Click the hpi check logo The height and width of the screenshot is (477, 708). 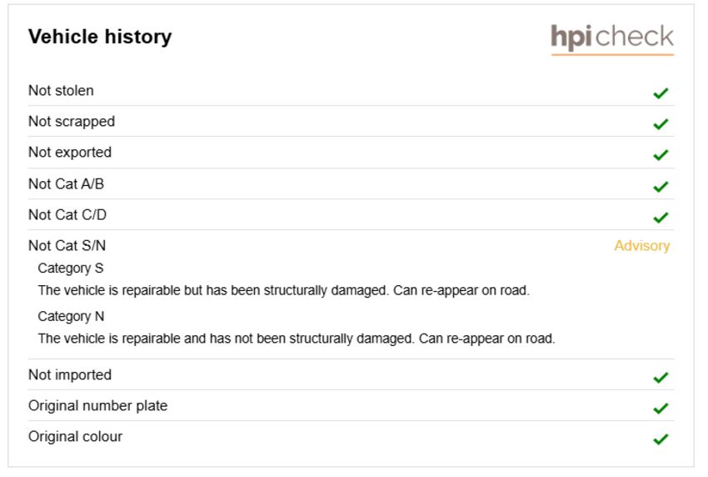[612, 39]
